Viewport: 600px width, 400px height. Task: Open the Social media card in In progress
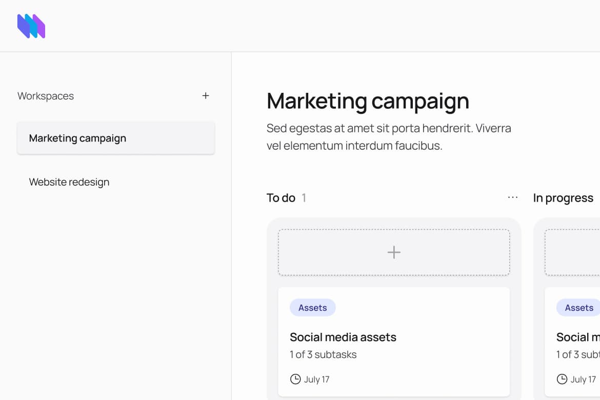pos(578,337)
